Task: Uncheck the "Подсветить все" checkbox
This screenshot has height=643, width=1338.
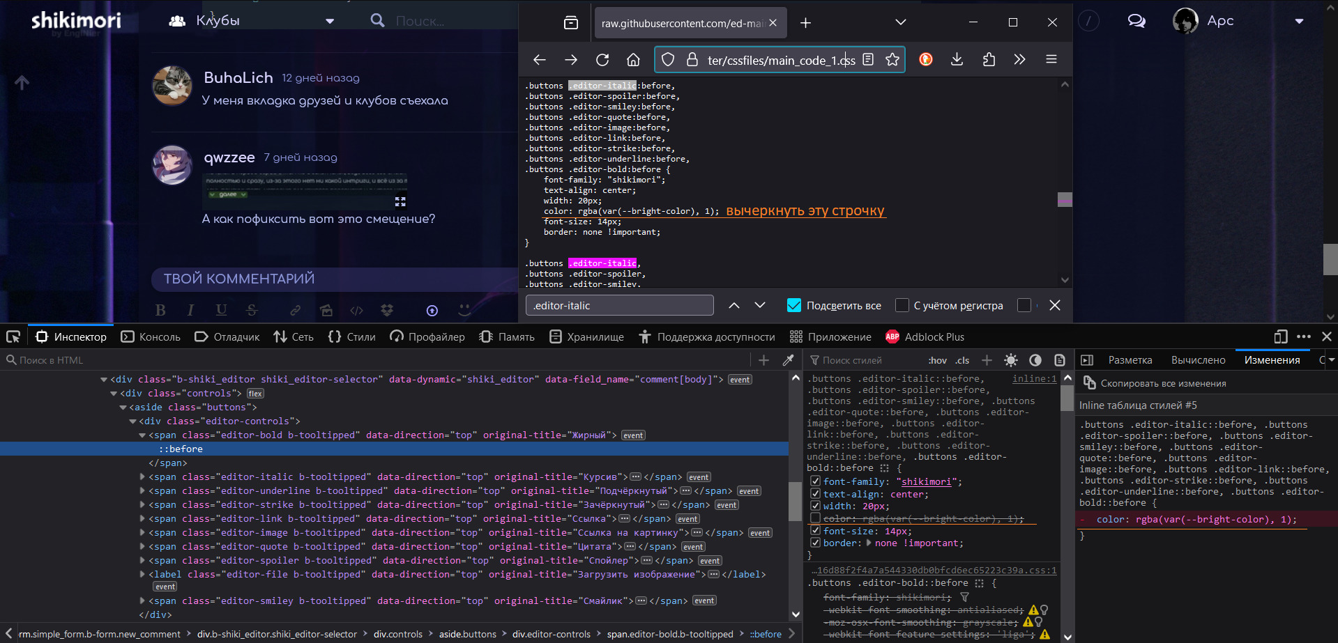Action: coord(794,305)
